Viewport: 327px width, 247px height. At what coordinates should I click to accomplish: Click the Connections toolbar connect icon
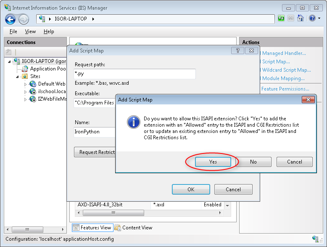click(8, 52)
